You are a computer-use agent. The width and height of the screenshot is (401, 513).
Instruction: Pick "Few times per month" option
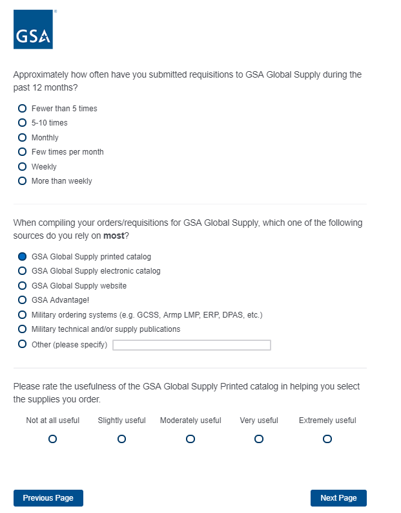pos(23,152)
